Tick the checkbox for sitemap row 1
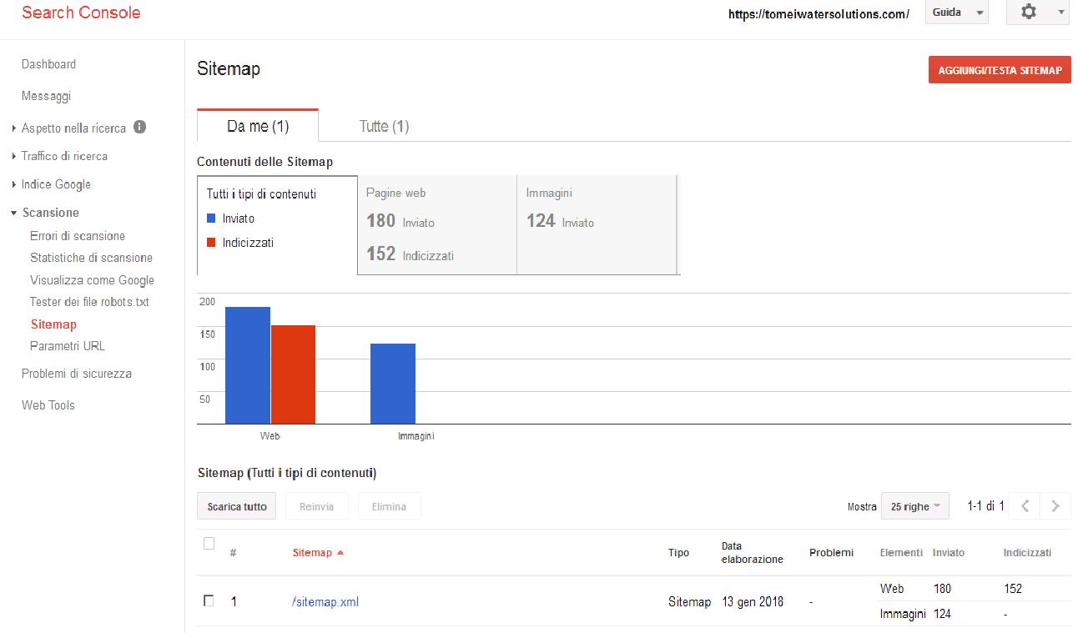This screenshot has height=633, width=1078. (x=209, y=600)
